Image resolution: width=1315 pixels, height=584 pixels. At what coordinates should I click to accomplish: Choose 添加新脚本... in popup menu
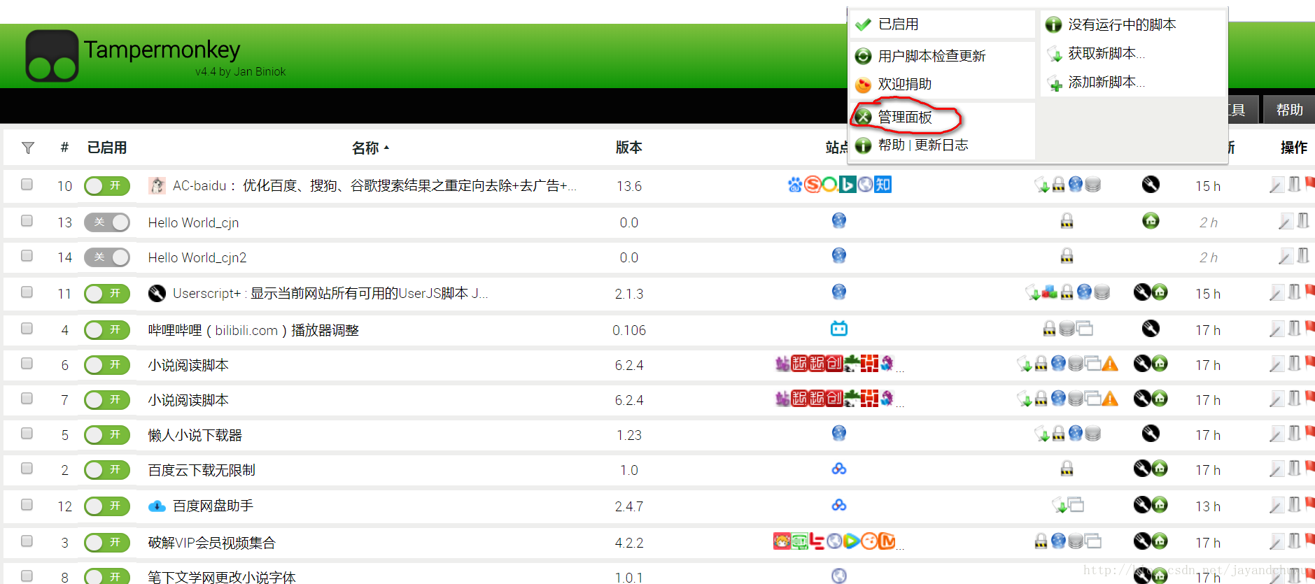coord(1106,83)
